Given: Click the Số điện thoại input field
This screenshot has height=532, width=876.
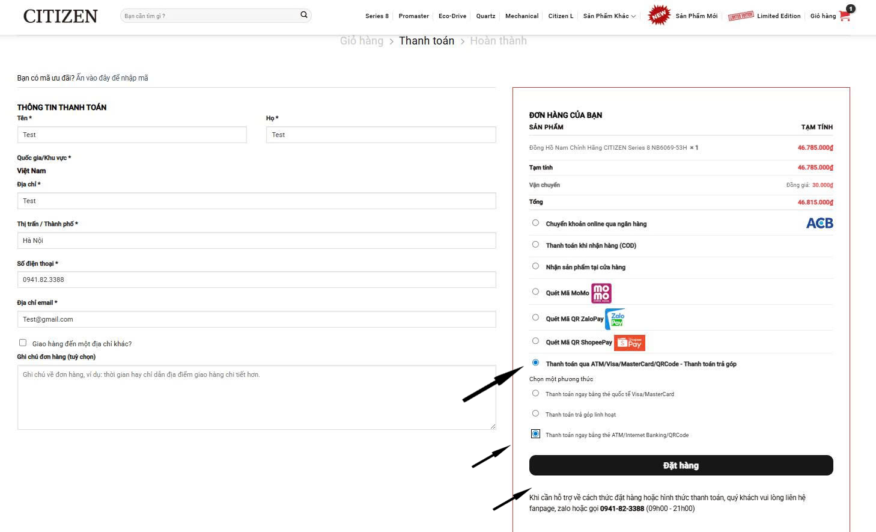Looking at the screenshot, I should coord(257,280).
